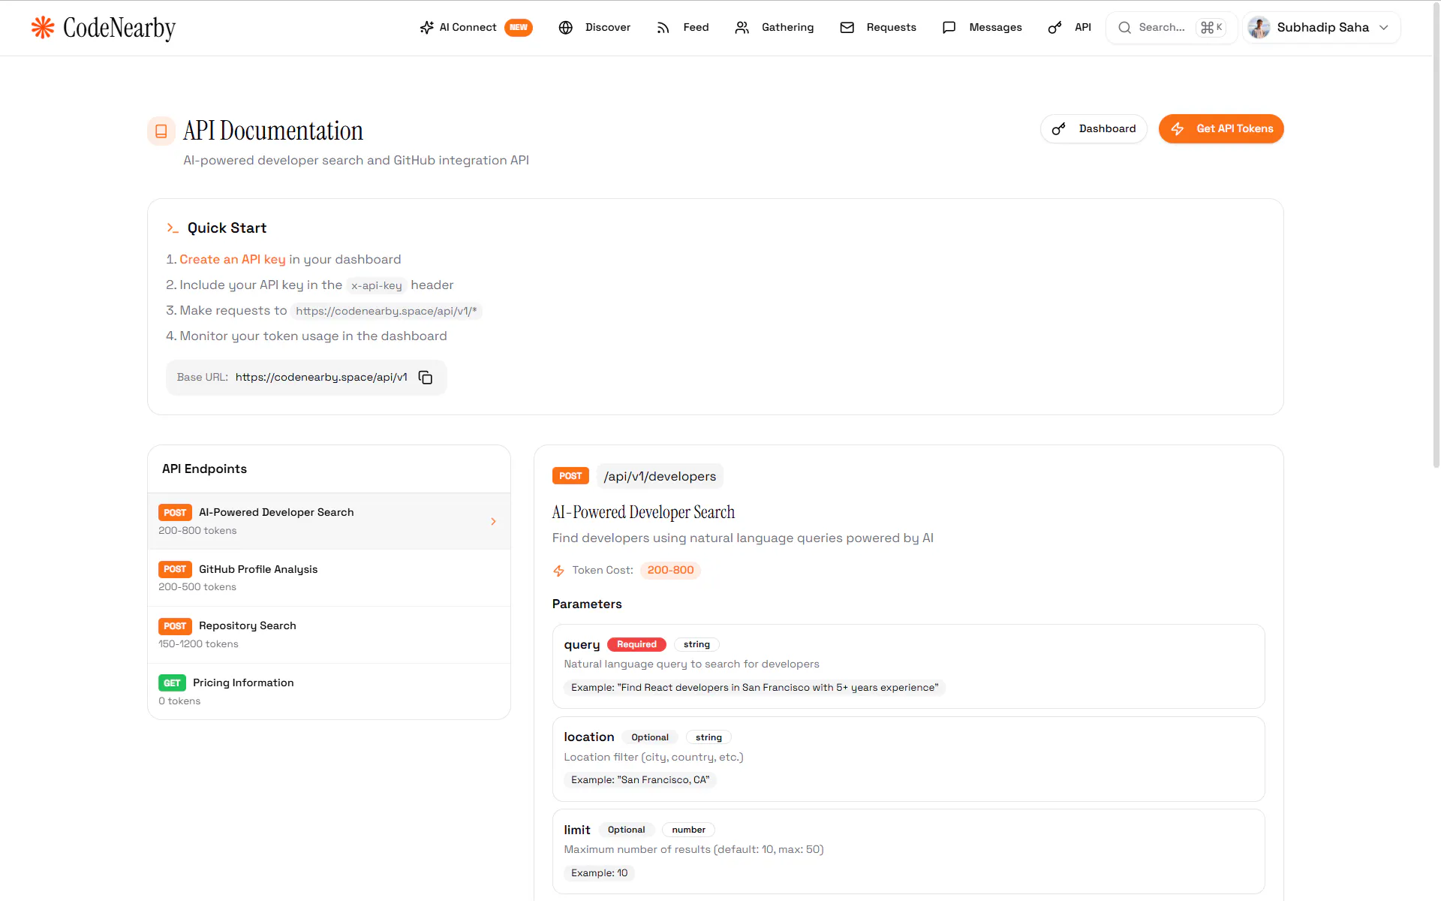Viewport: 1441px width, 901px height.
Task: Open the API nav item
Action: pos(1069,28)
